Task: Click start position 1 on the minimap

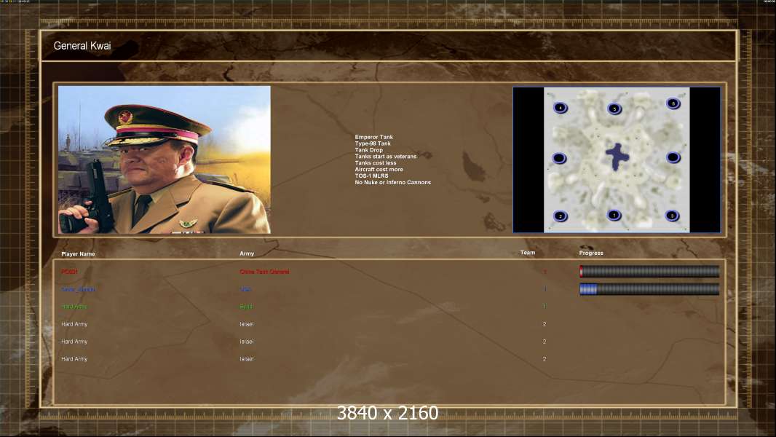Action: [x=614, y=215]
